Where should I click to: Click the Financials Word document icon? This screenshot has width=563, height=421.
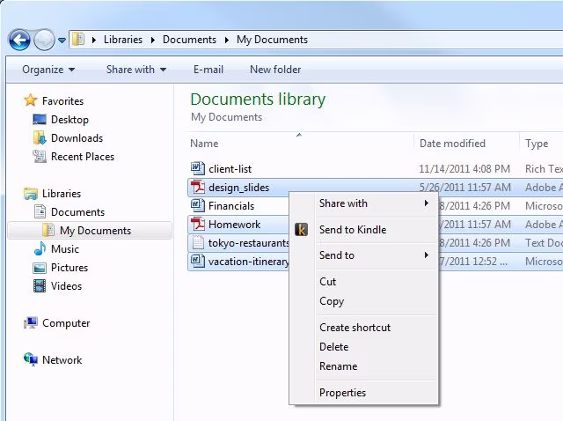click(x=198, y=205)
